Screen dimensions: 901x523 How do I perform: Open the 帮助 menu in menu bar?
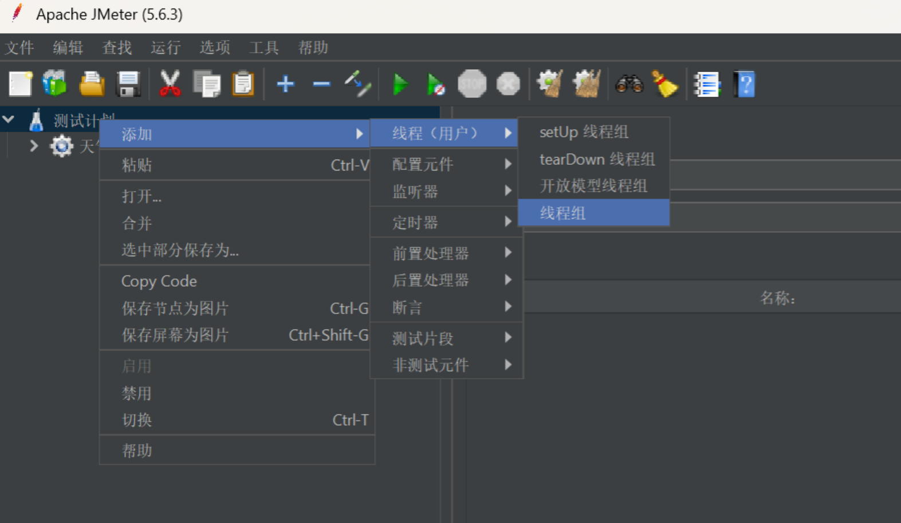pyautogui.click(x=313, y=47)
